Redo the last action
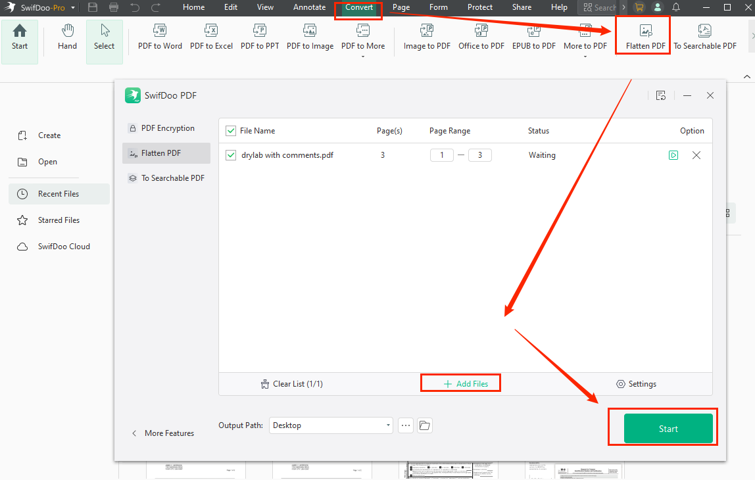Screen dimensions: 755x480 [x=156, y=7]
